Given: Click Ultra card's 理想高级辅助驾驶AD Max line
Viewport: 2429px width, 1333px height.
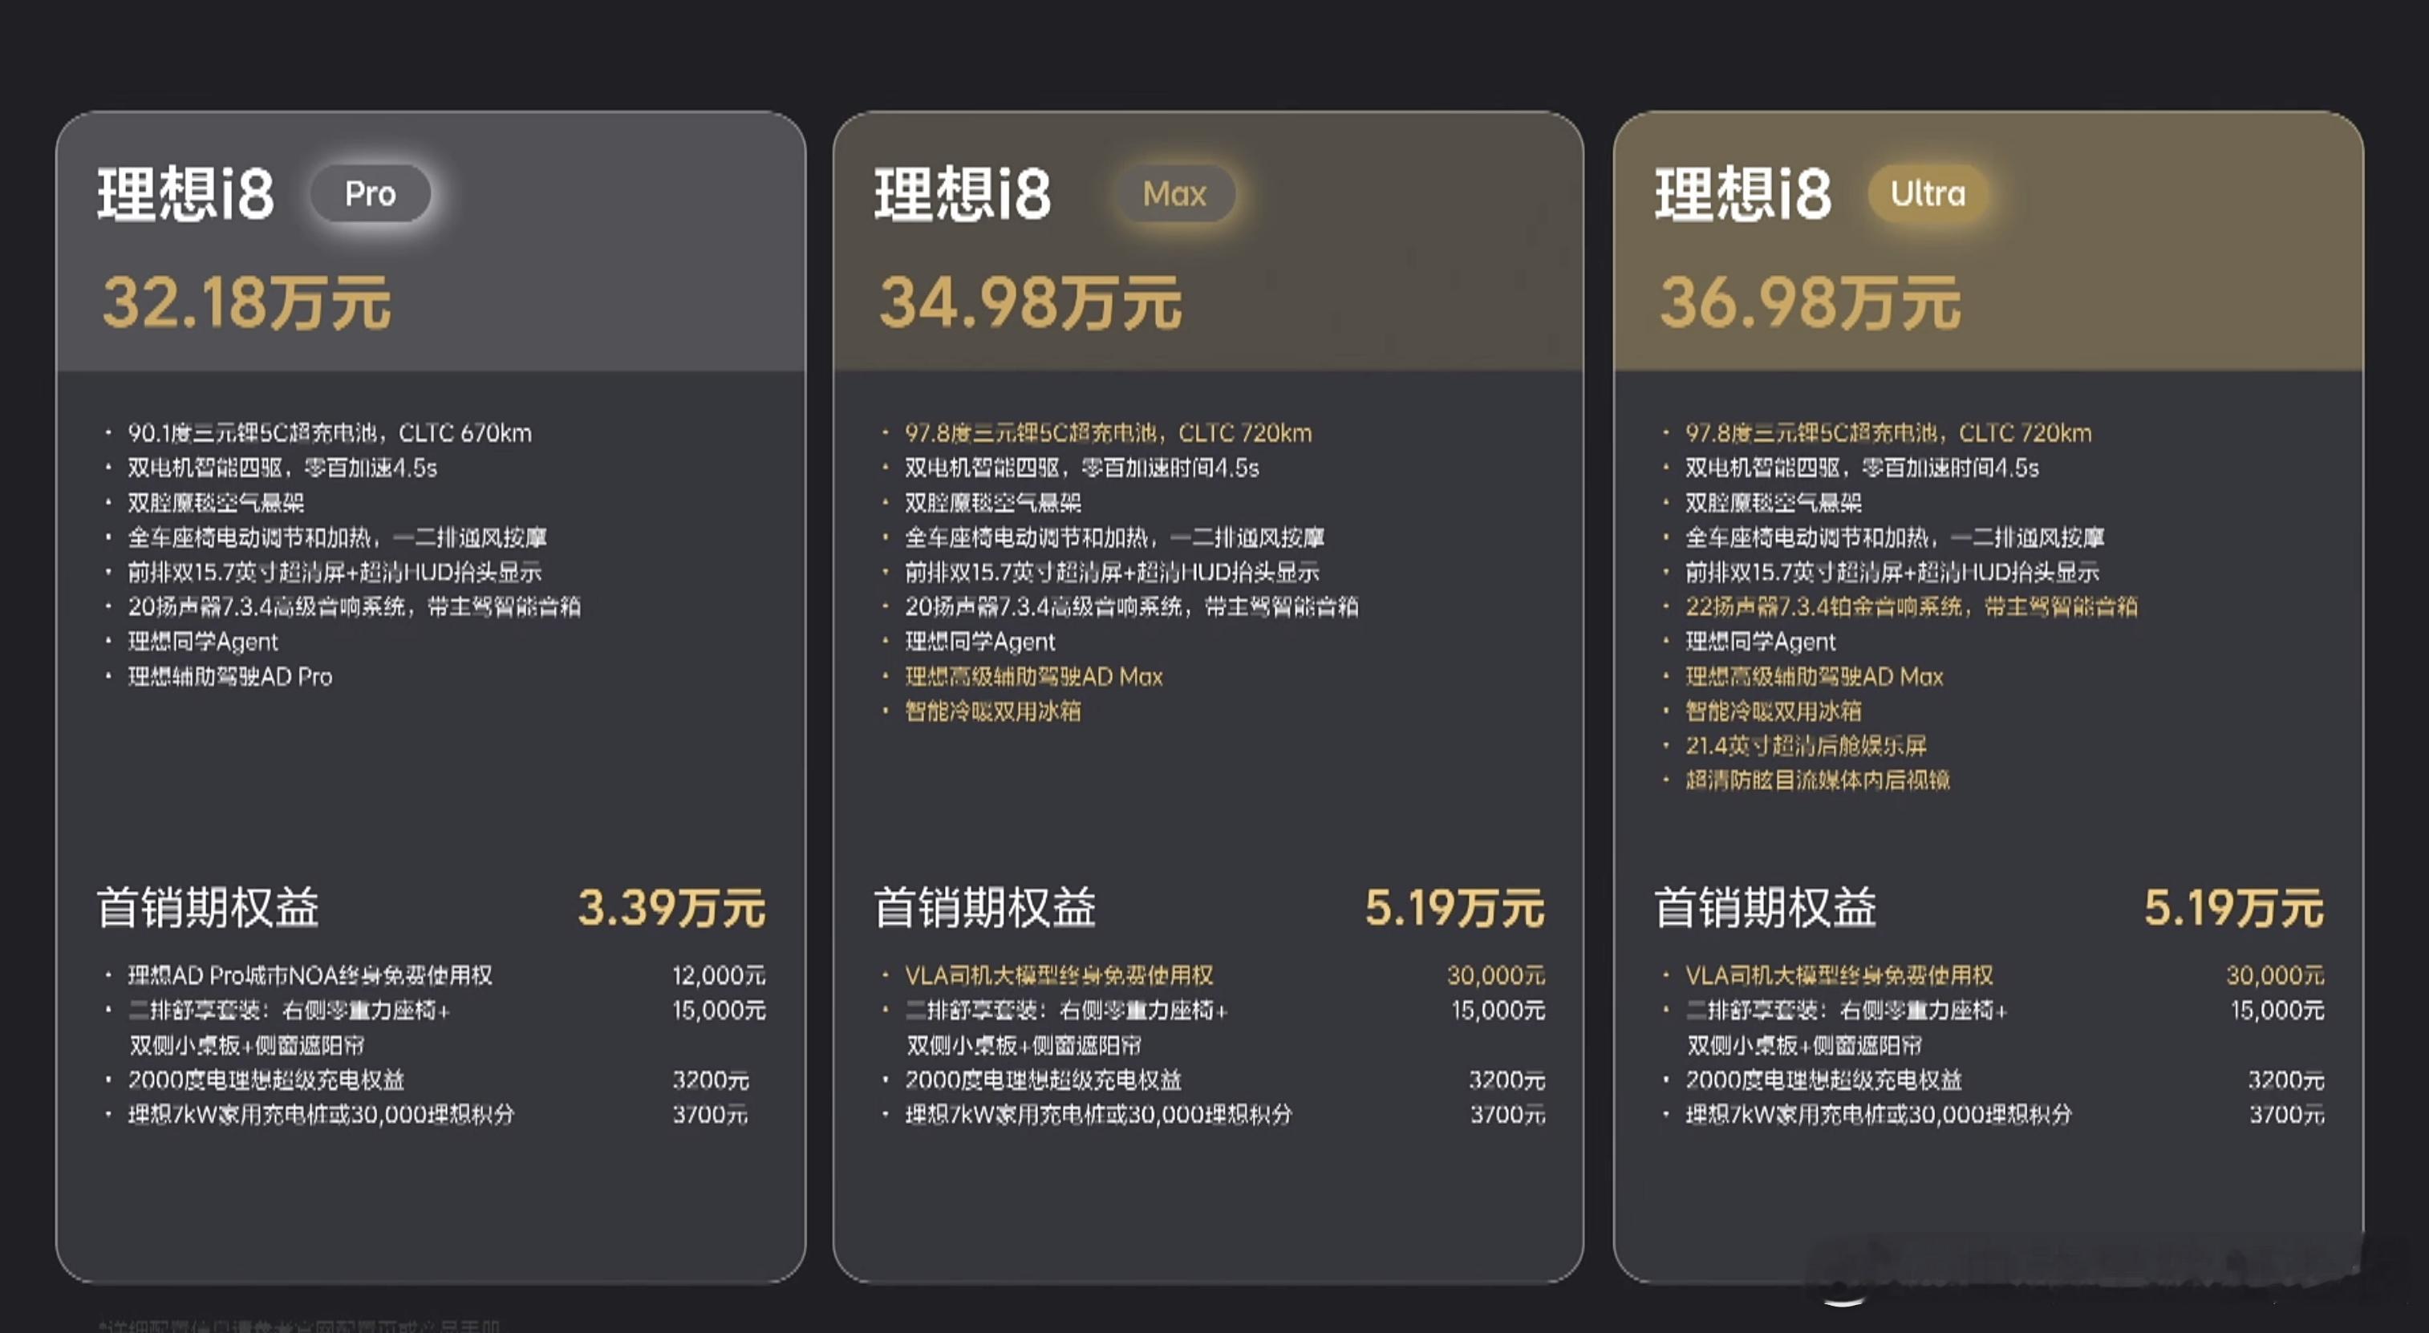Looking at the screenshot, I should pos(1815,676).
